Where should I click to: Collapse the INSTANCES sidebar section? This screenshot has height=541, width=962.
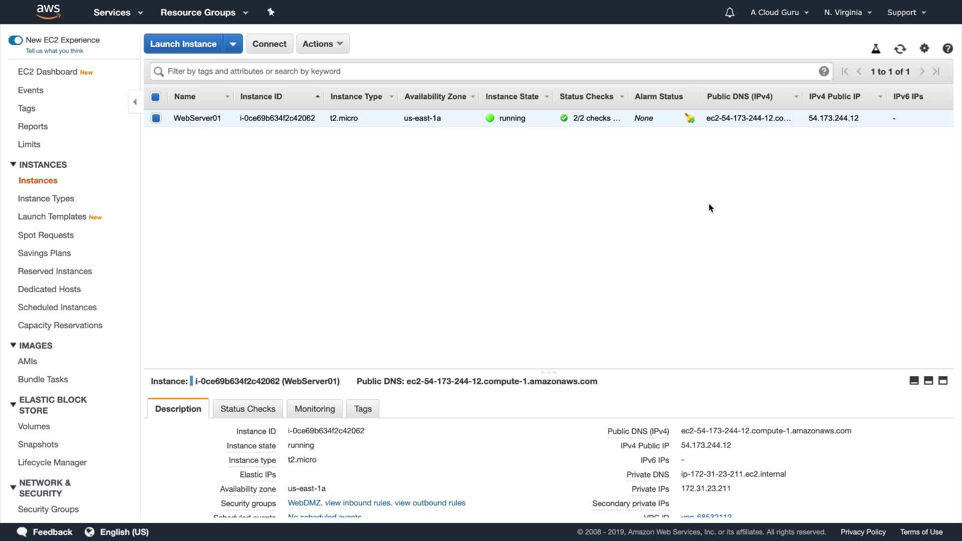point(13,165)
